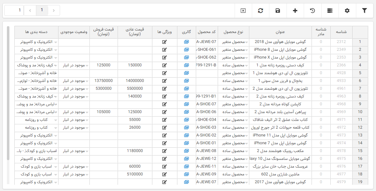Image resolution: width=376 pixels, height=191 pixels.
Task: Open the filter funnel icon
Action: 364,11
